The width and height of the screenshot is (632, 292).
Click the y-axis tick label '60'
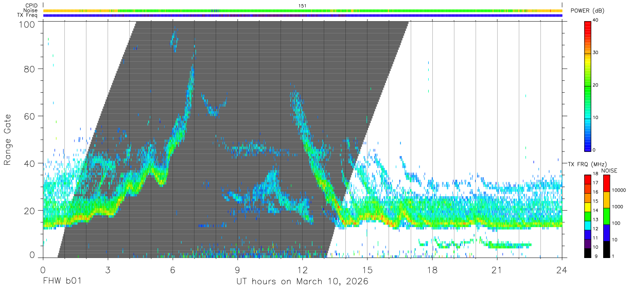click(30, 116)
